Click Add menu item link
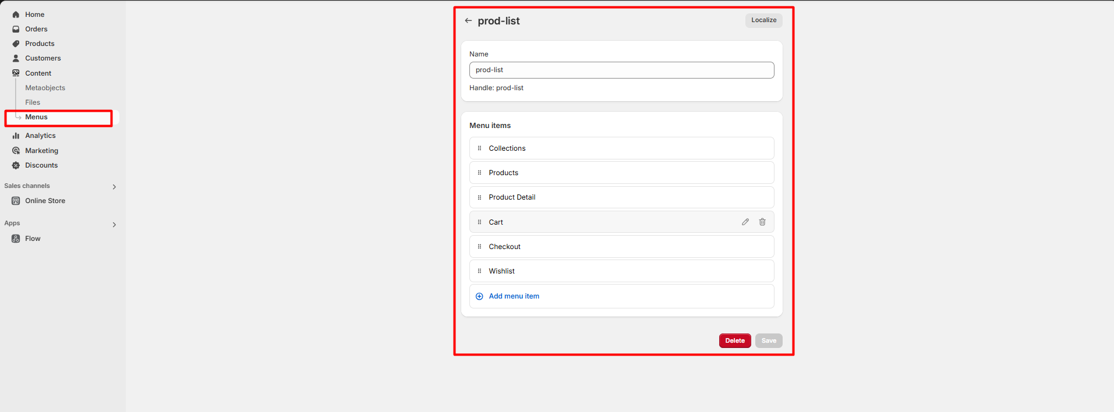The height and width of the screenshot is (412, 1114). 514,296
